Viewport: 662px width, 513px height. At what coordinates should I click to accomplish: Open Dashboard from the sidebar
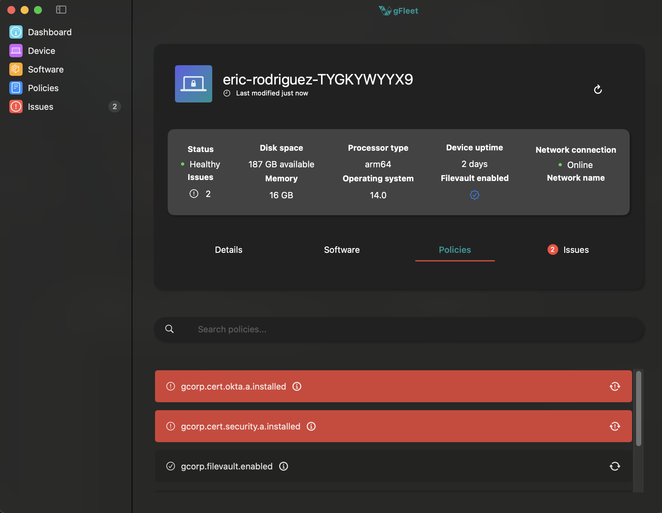tap(50, 32)
